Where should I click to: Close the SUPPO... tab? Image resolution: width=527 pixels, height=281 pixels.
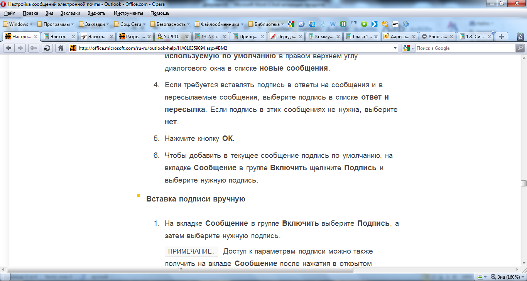[x=187, y=37]
